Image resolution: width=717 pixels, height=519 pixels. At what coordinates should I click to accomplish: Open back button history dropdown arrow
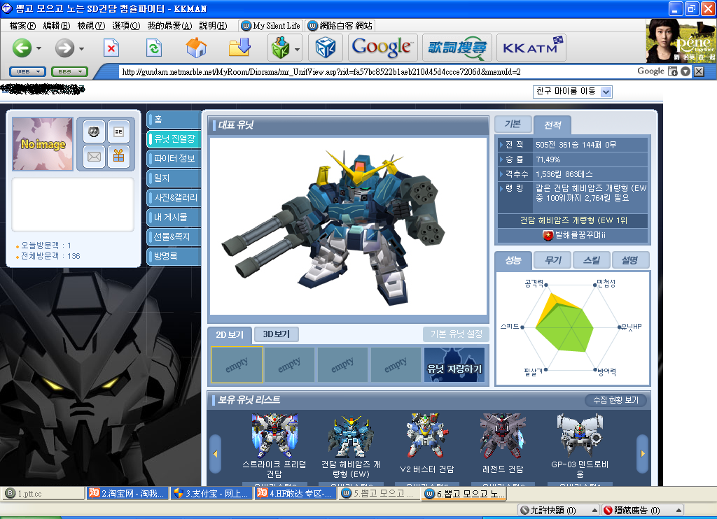tap(39, 48)
